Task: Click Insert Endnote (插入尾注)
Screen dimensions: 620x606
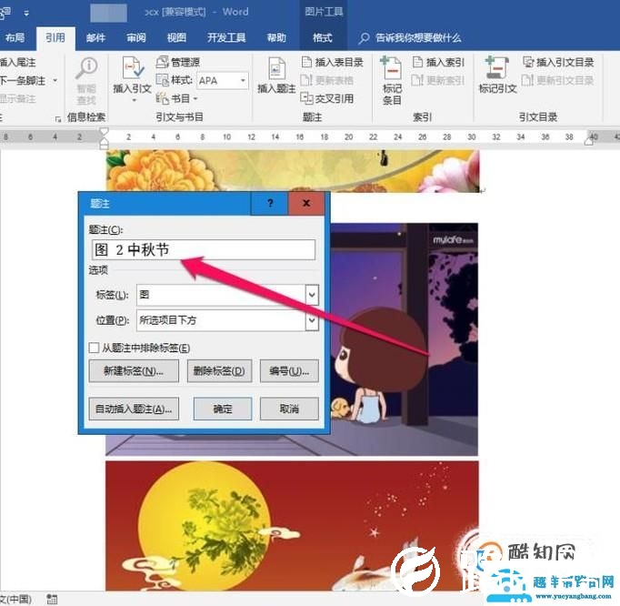Action: click(17, 62)
